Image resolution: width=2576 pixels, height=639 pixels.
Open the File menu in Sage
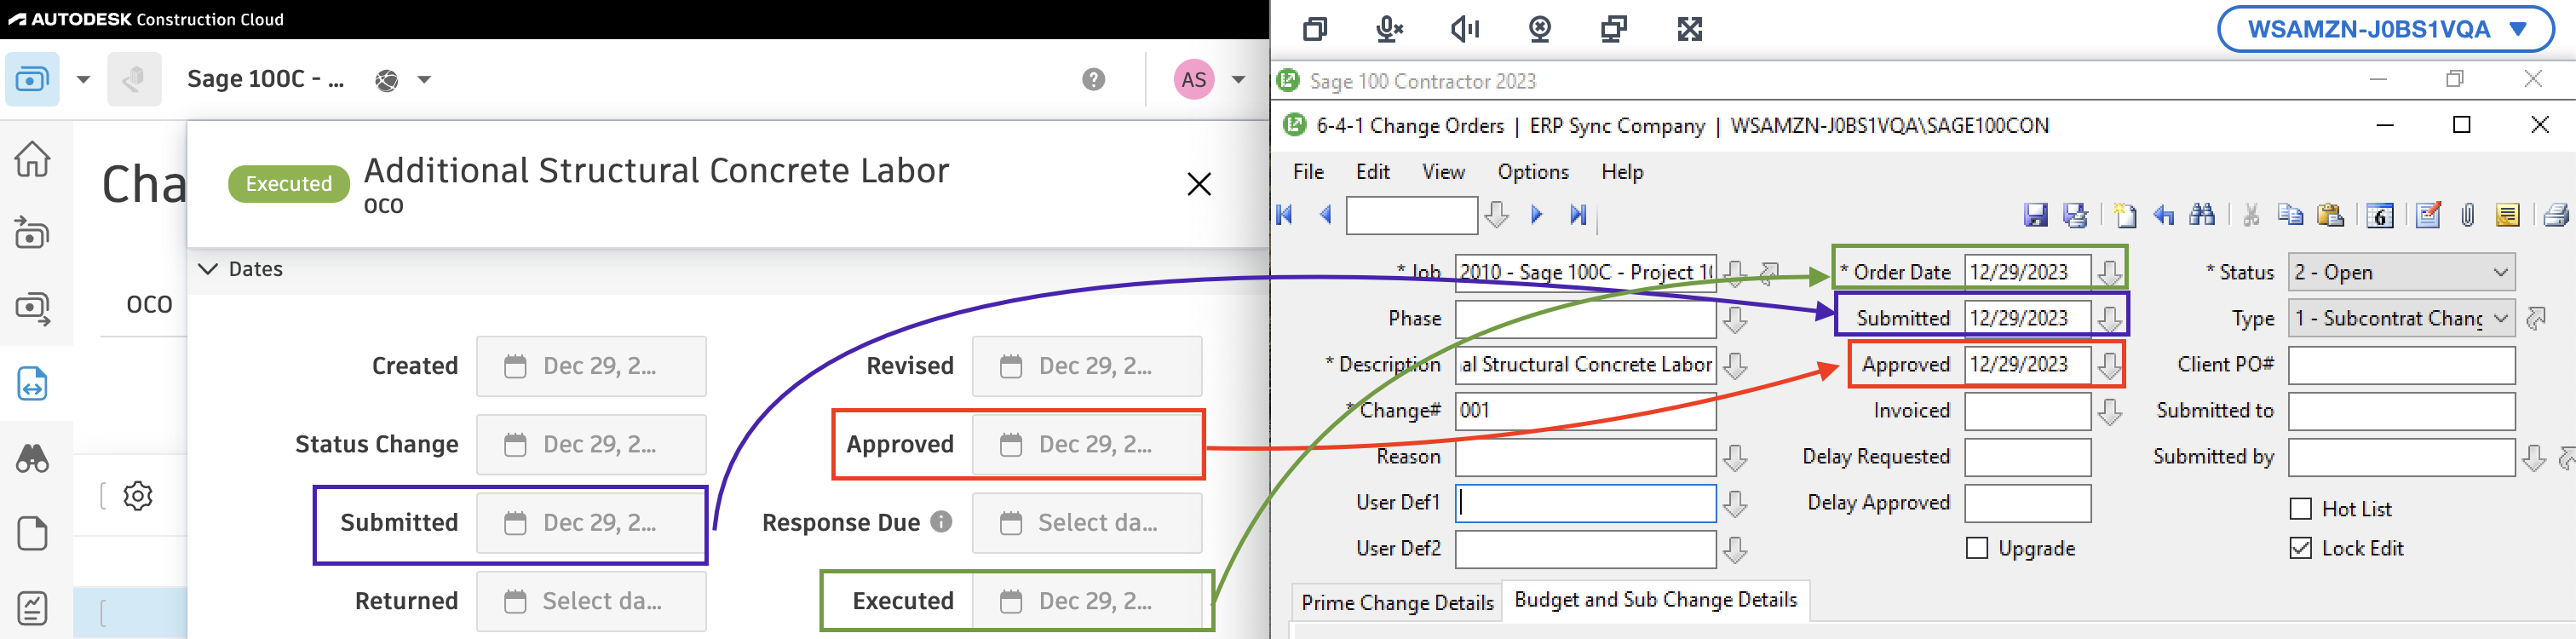pyautogui.click(x=1308, y=172)
